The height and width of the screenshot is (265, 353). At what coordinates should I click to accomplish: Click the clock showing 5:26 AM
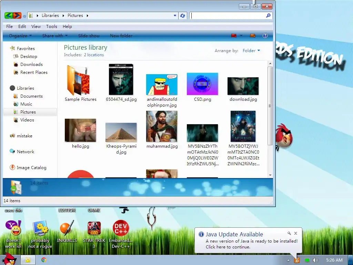[334, 260]
